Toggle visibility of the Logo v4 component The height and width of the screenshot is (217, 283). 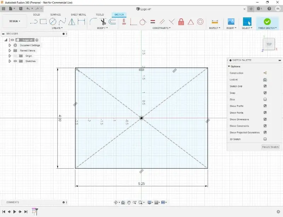12,40
